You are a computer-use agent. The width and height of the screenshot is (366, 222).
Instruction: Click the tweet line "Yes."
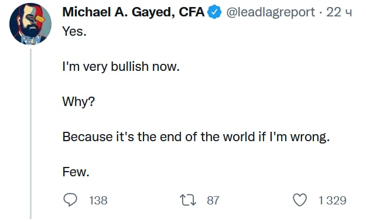tap(74, 31)
